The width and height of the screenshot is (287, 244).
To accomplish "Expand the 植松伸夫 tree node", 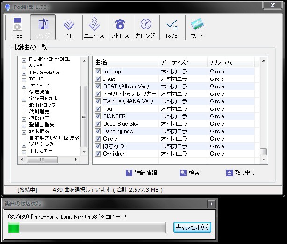I will [24, 119].
